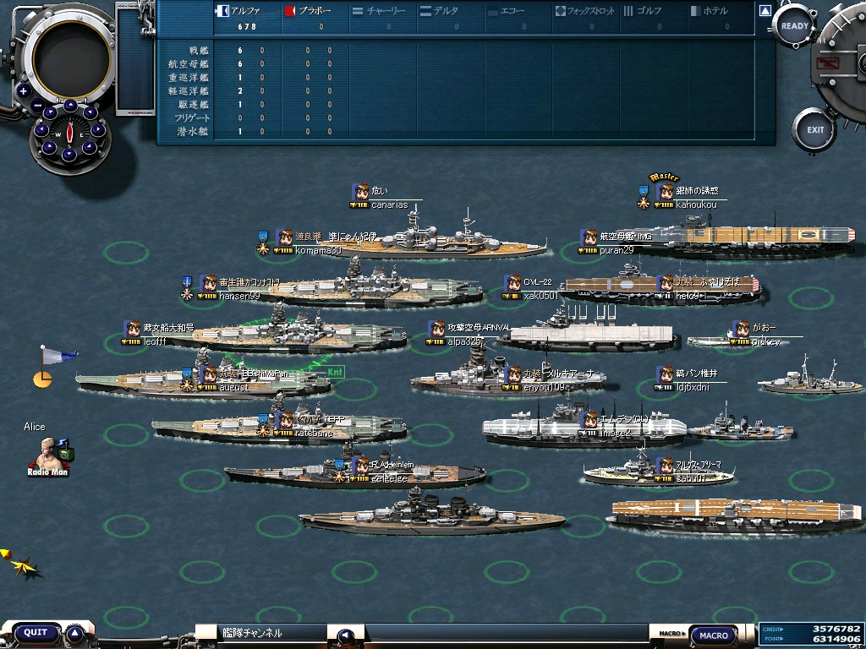
Task: Zoom in the radar with plus button
Action: coord(23,91)
